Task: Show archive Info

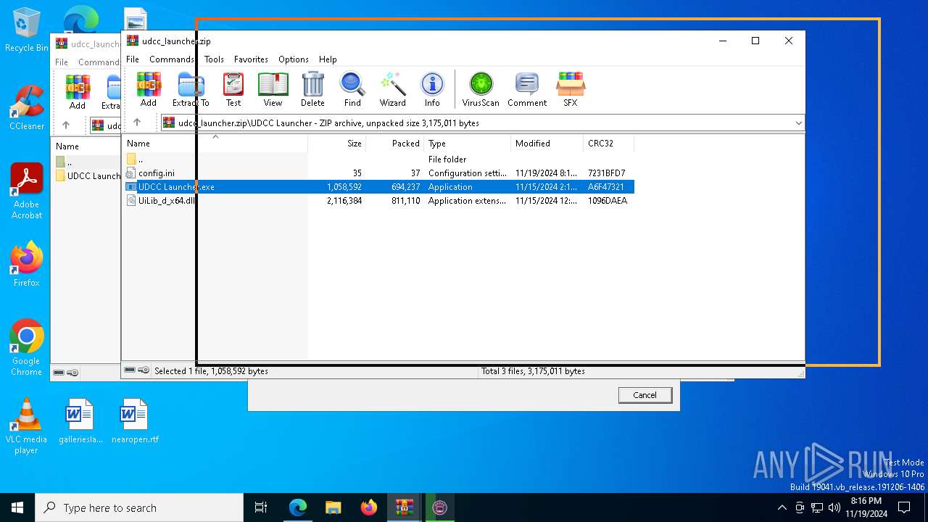Action: 432,90
